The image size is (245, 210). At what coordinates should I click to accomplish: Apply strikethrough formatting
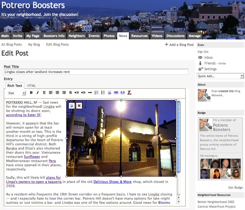70,93
